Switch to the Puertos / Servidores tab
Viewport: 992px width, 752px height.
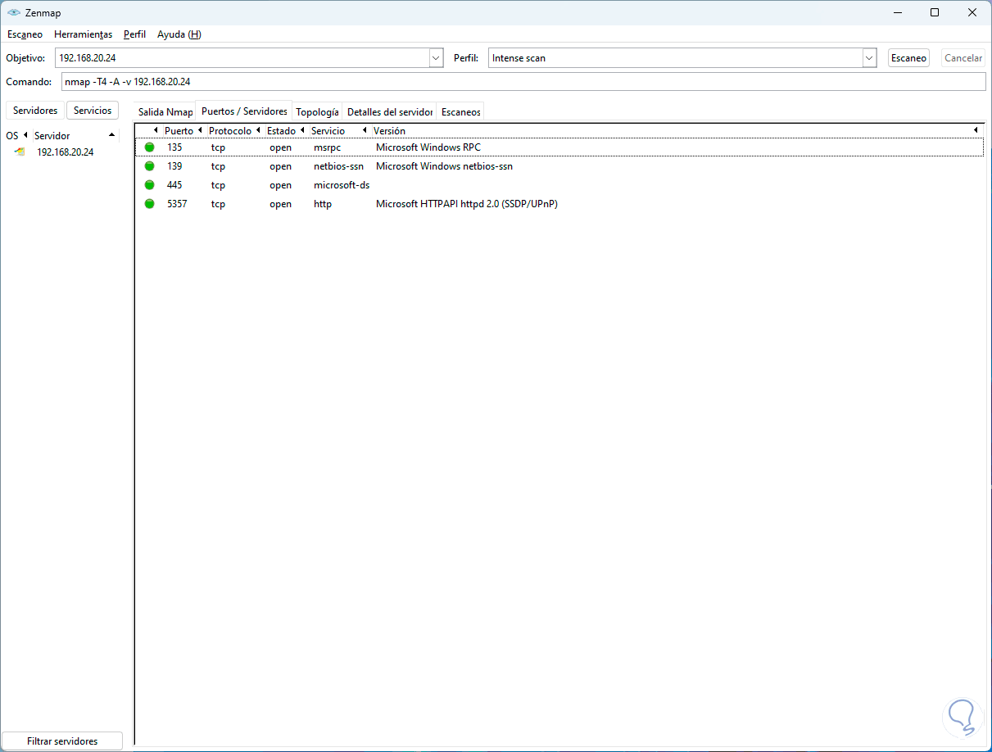coord(244,111)
